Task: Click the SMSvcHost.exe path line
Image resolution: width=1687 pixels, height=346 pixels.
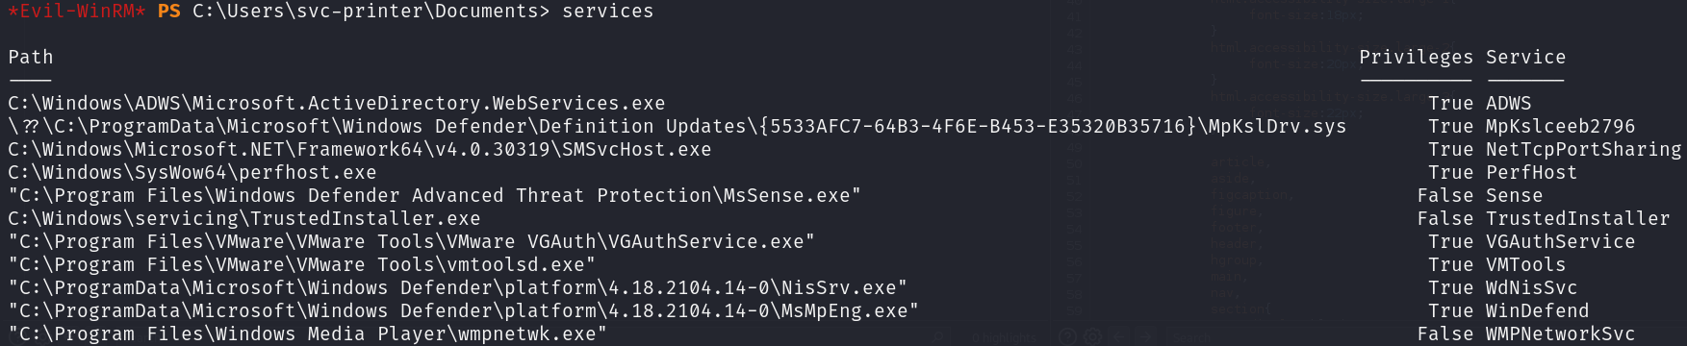Action: [x=360, y=150]
